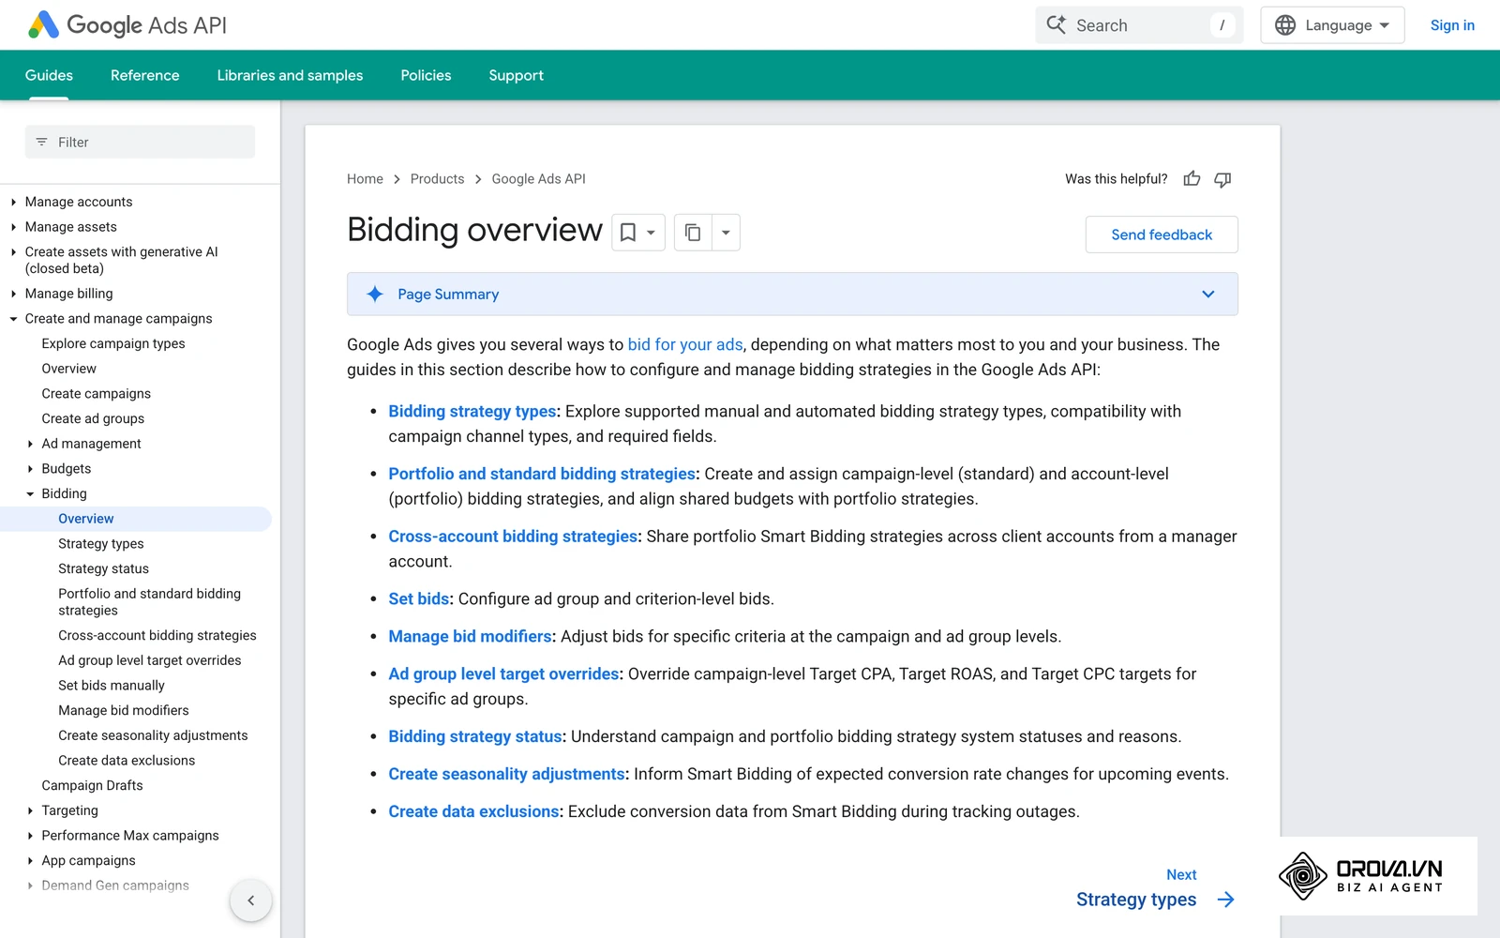Select Strategy status in sidebar

(103, 568)
